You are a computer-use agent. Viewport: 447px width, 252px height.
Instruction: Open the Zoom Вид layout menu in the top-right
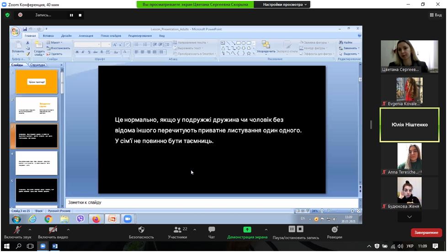tap(436, 15)
